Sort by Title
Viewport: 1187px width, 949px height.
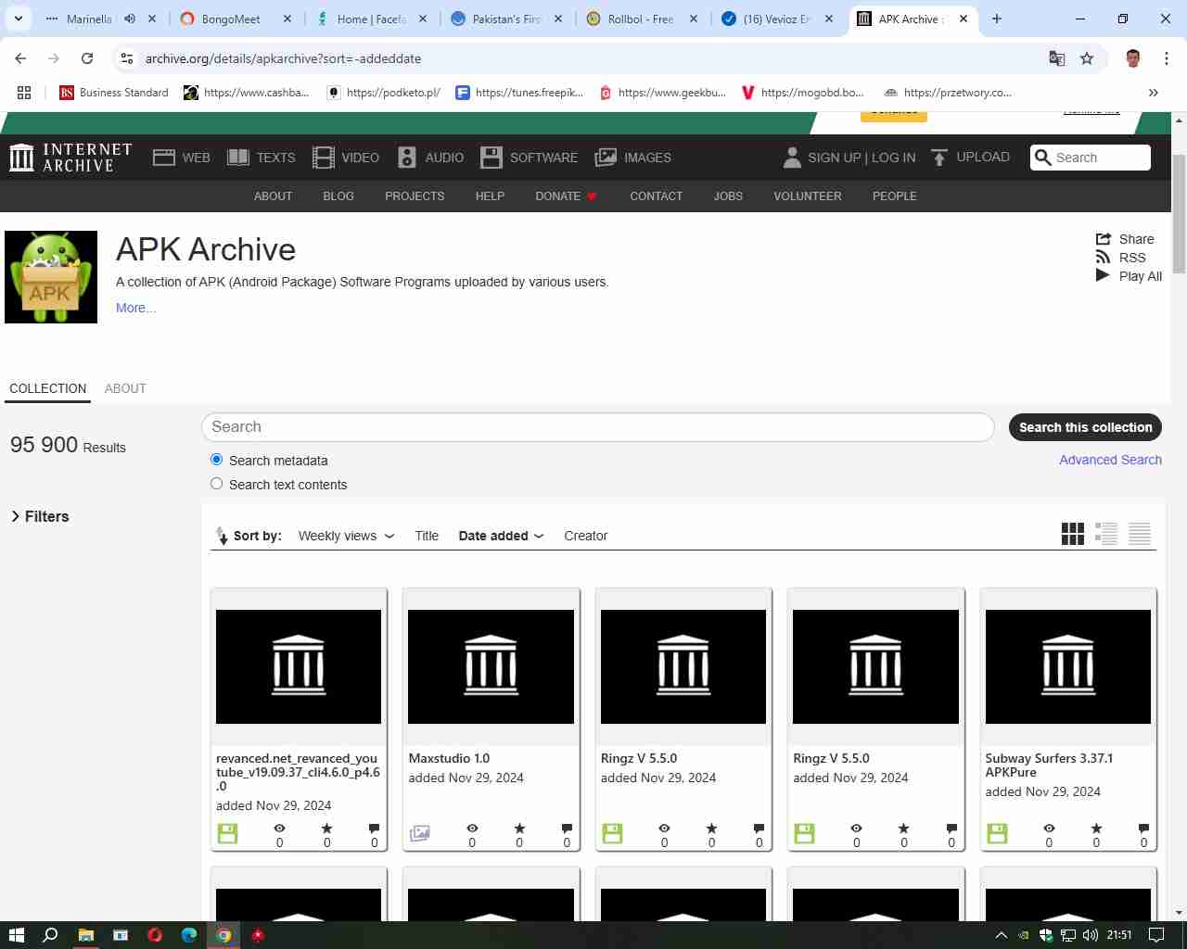point(427,536)
